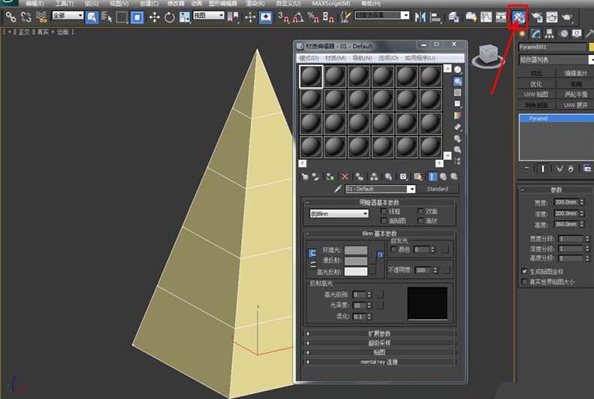The image size is (594, 399).
Task: Click the Render Production teapot icon
Action: point(566,17)
